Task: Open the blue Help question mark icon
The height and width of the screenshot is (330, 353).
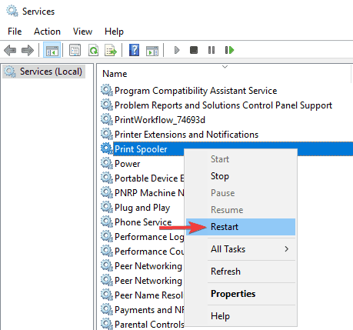Action: (x=134, y=50)
